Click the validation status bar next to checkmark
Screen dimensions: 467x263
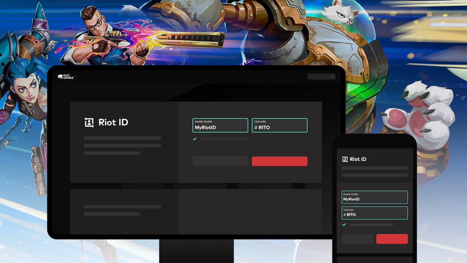[224, 139]
